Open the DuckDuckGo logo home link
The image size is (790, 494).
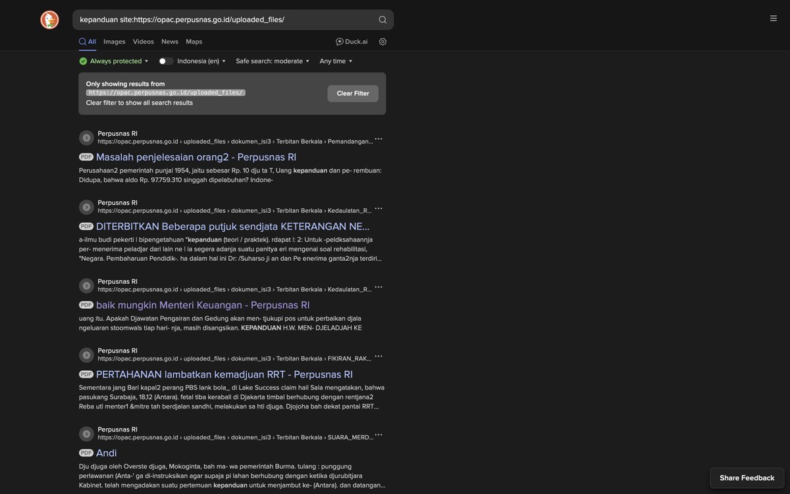[x=49, y=20]
